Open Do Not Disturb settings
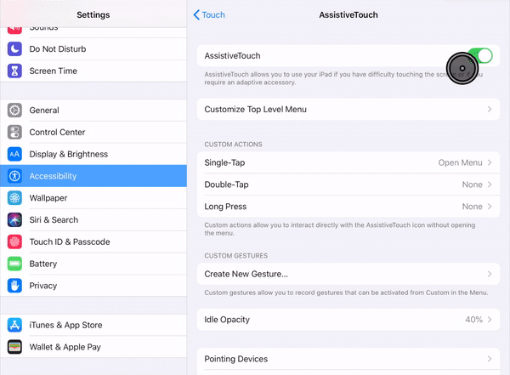Viewport: 510px width, 375px height. (93, 48)
